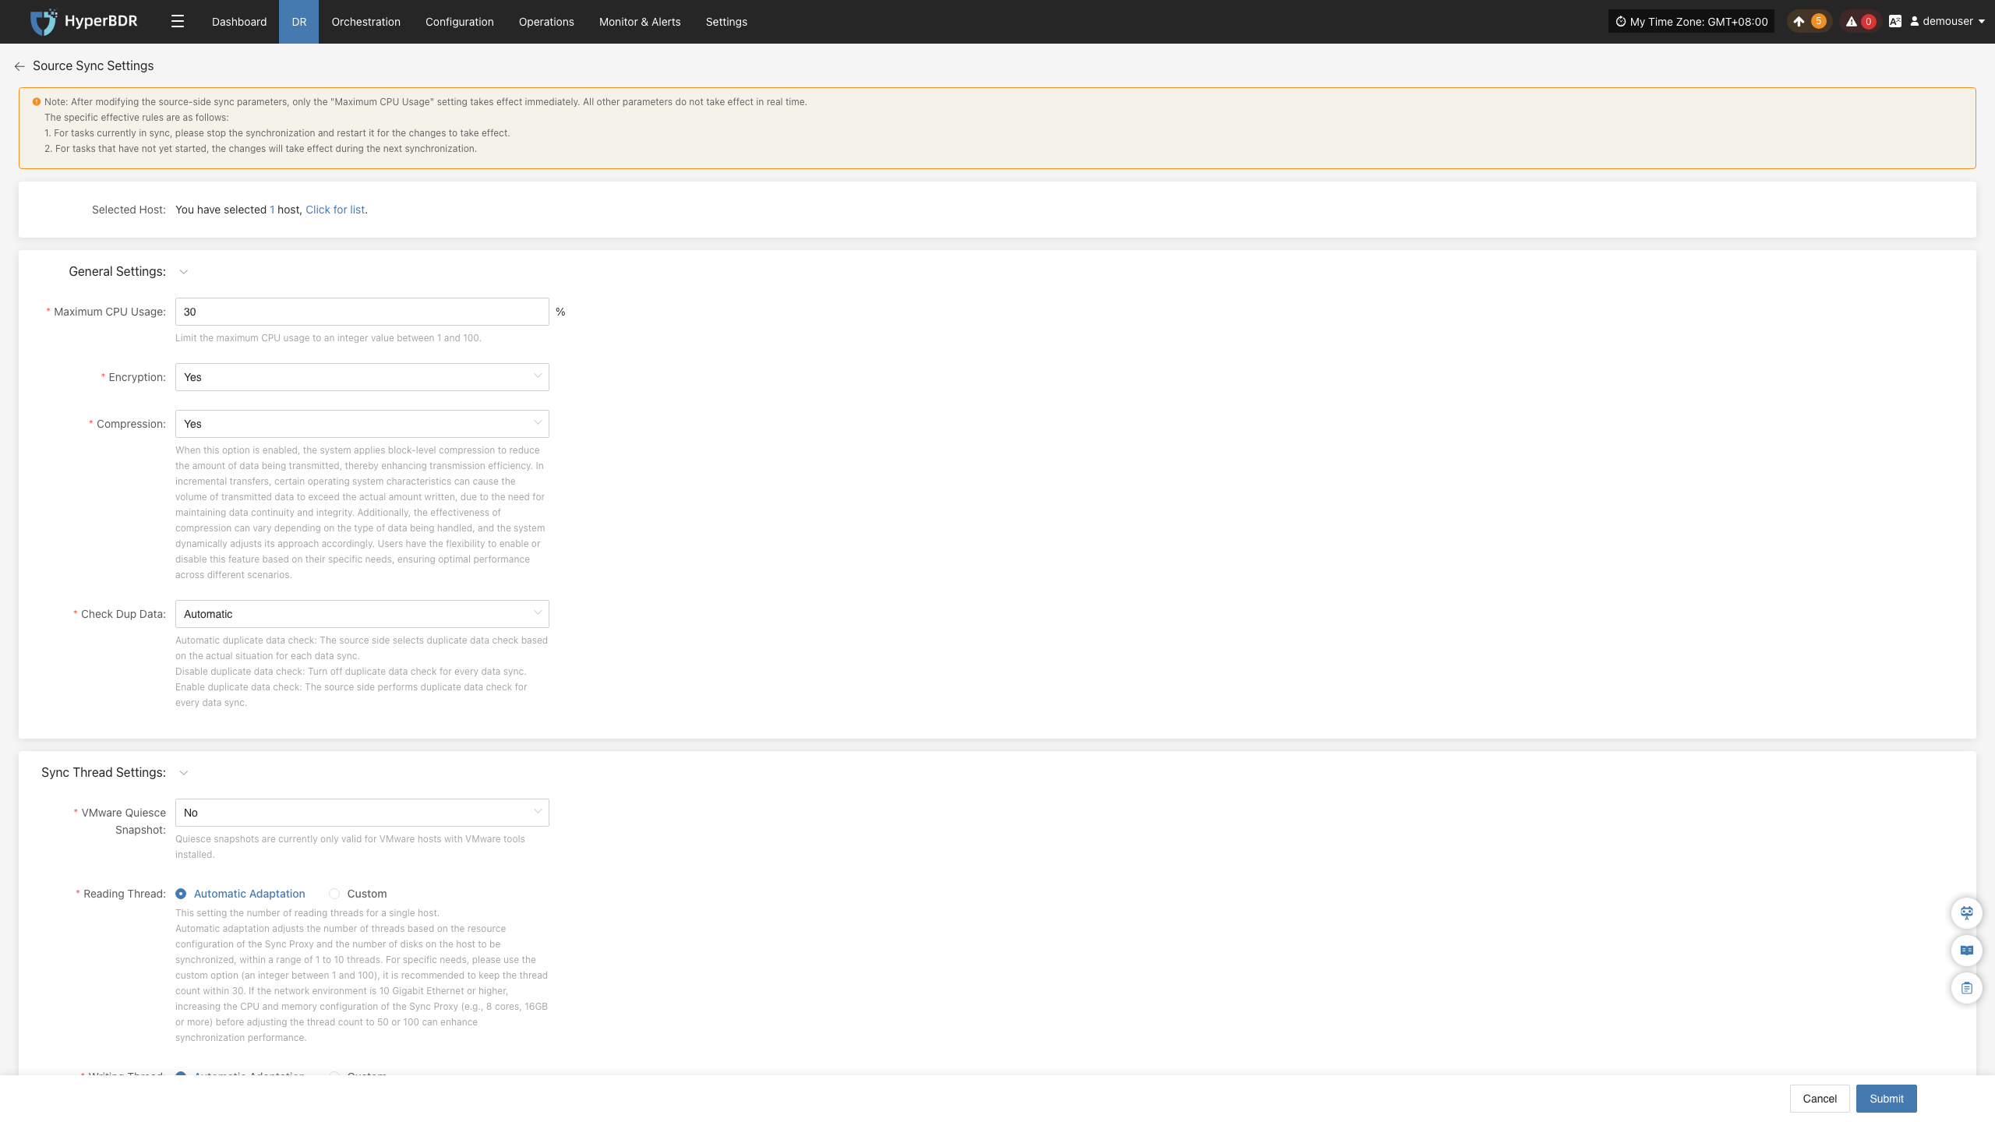Open the 'Click for list' host link
The width and height of the screenshot is (1995, 1122).
(335, 210)
